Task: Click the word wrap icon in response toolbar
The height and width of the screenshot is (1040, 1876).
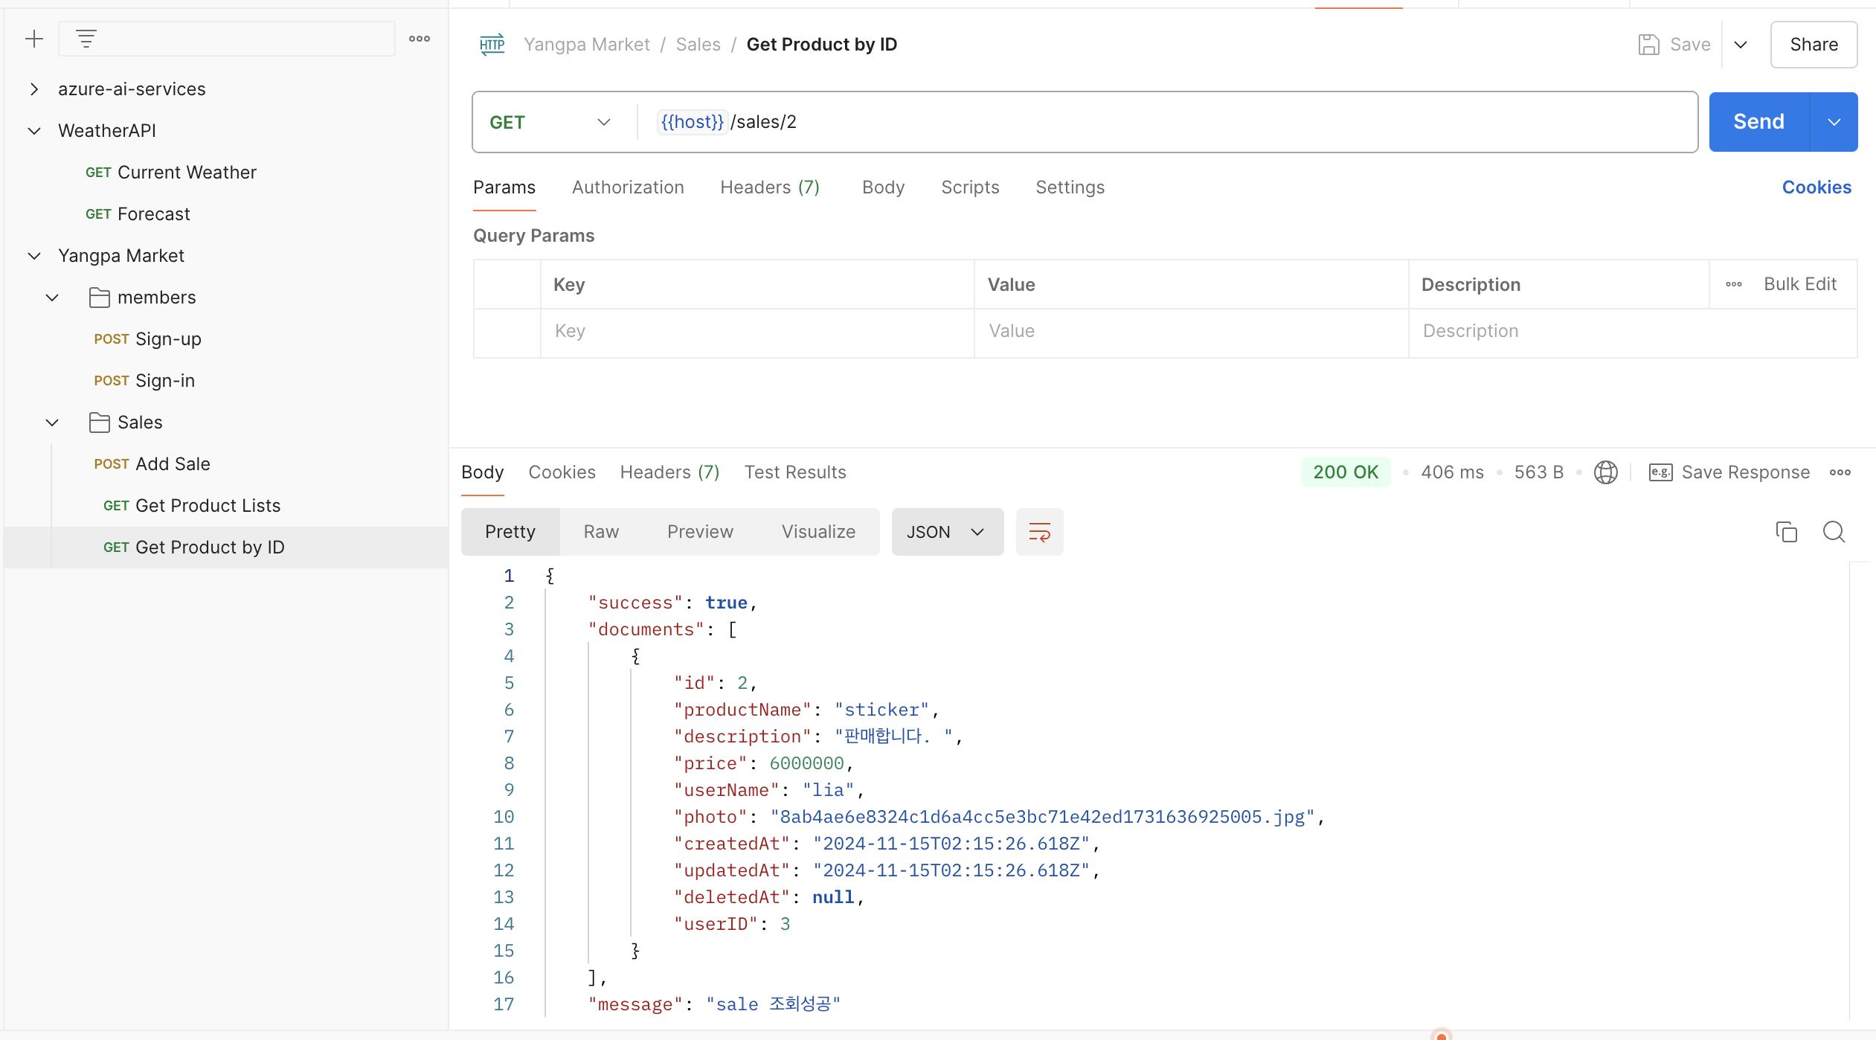Action: [x=1039, y=532]
